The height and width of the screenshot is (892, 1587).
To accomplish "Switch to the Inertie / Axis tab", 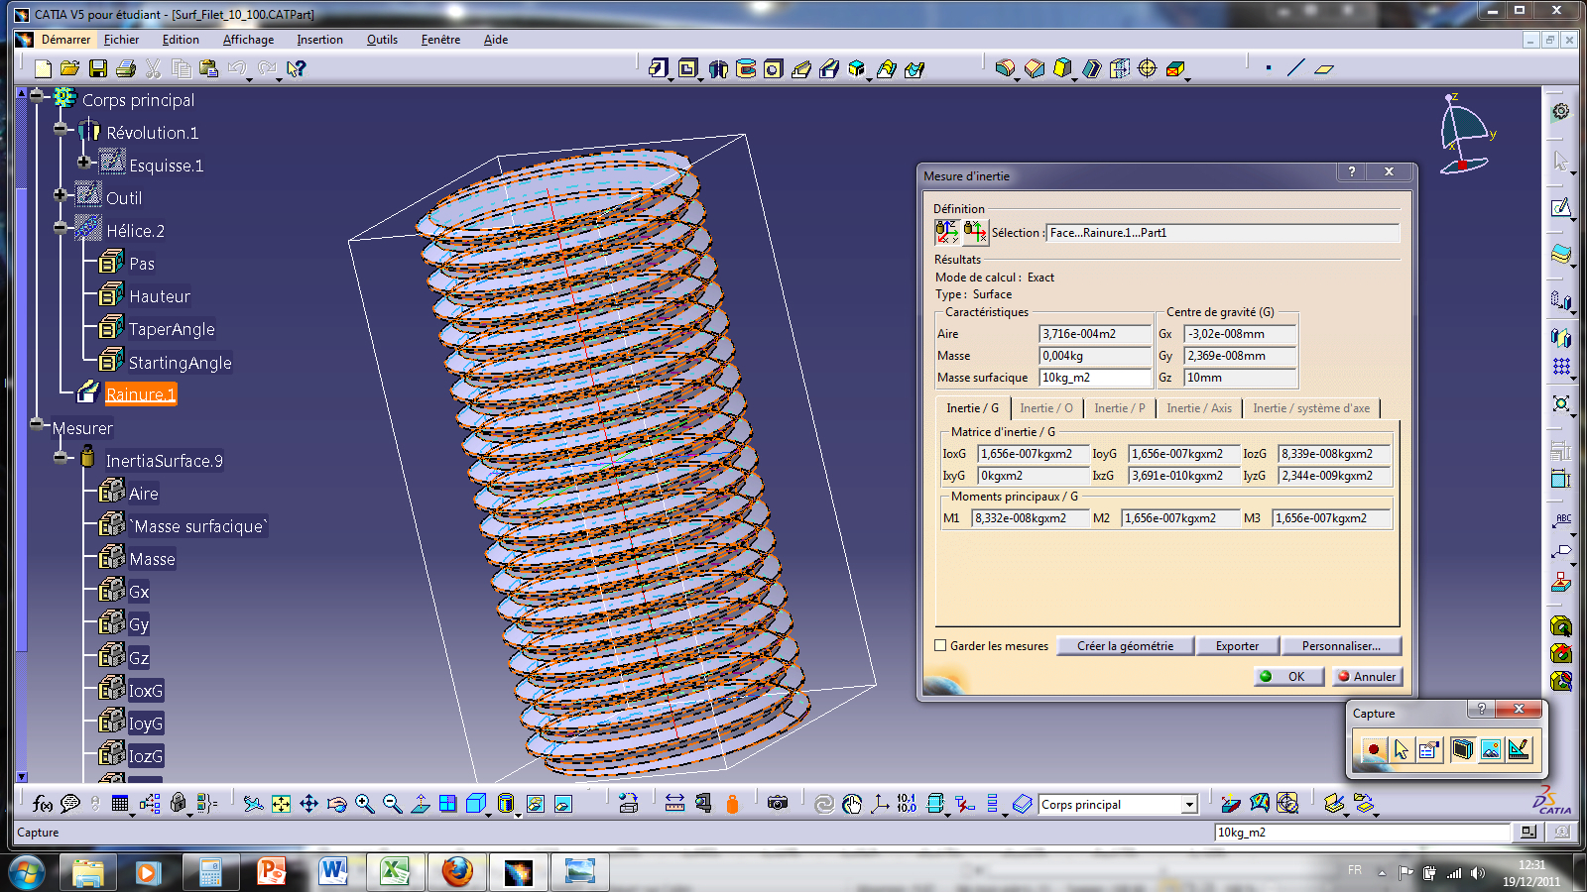I will tap(1199, 408).
